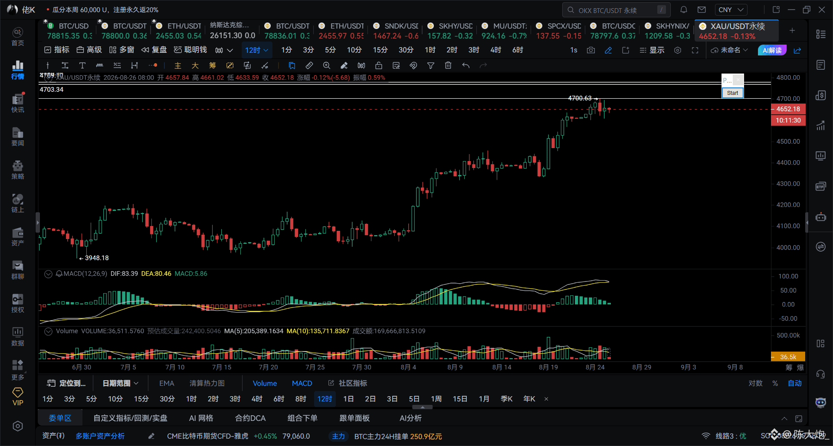Click the 定位到... locate button
This screenshot has width=833, height=446.
[66, 383]
